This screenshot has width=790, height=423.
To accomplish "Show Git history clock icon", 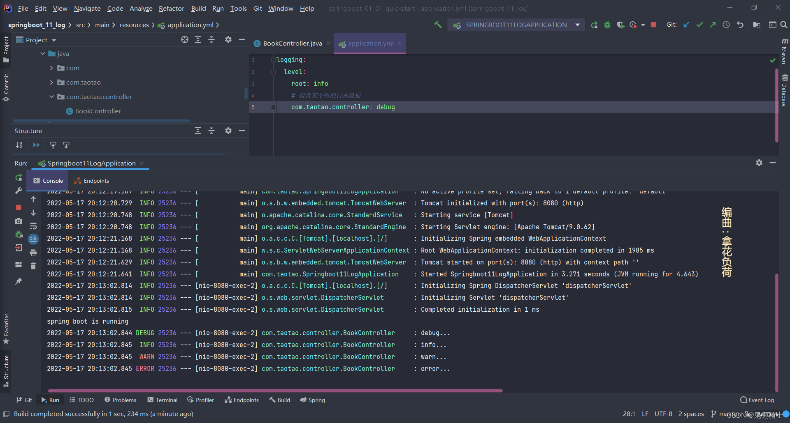I will click(726, 25).
